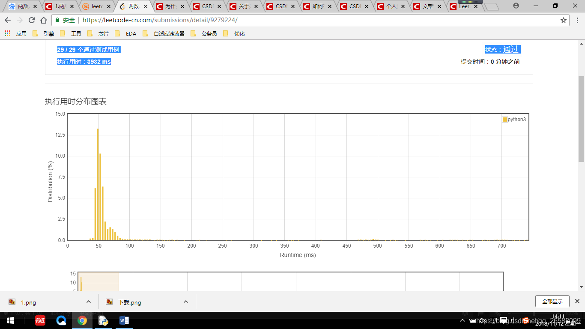The width and height of the screenshot is (585, 329).
Task: Click the highlighted range in overview chart
Action: point(98,281)
